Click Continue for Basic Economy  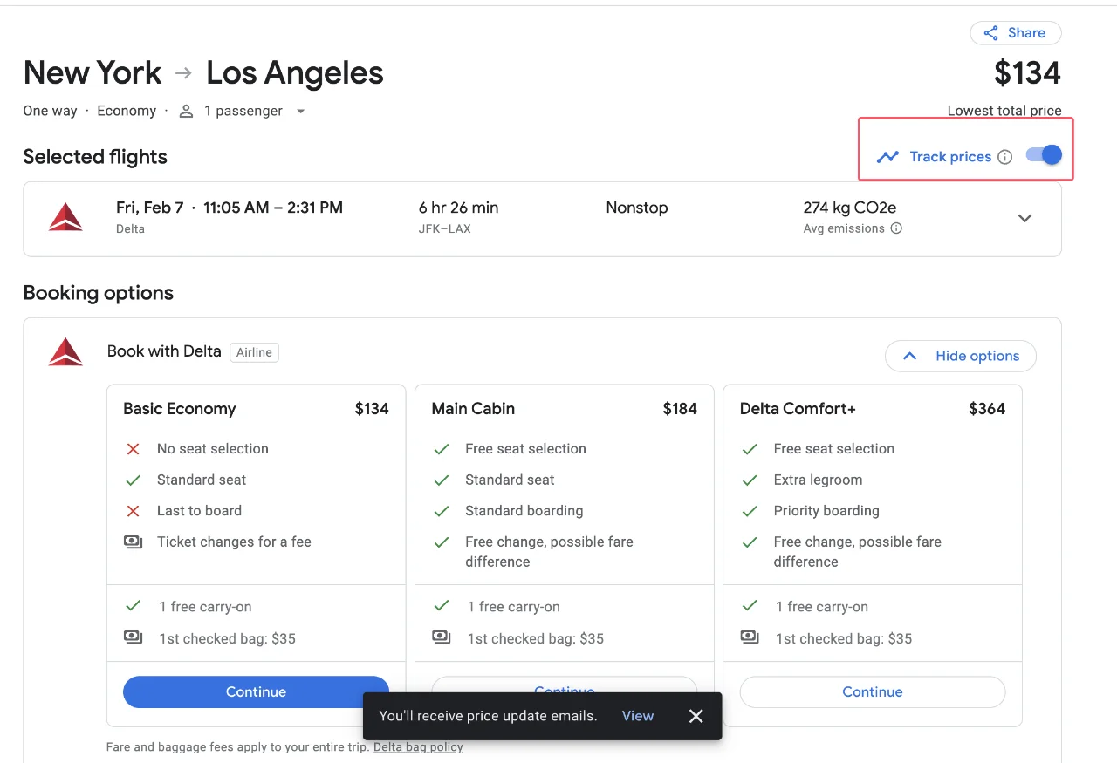(x=255, y=691)
